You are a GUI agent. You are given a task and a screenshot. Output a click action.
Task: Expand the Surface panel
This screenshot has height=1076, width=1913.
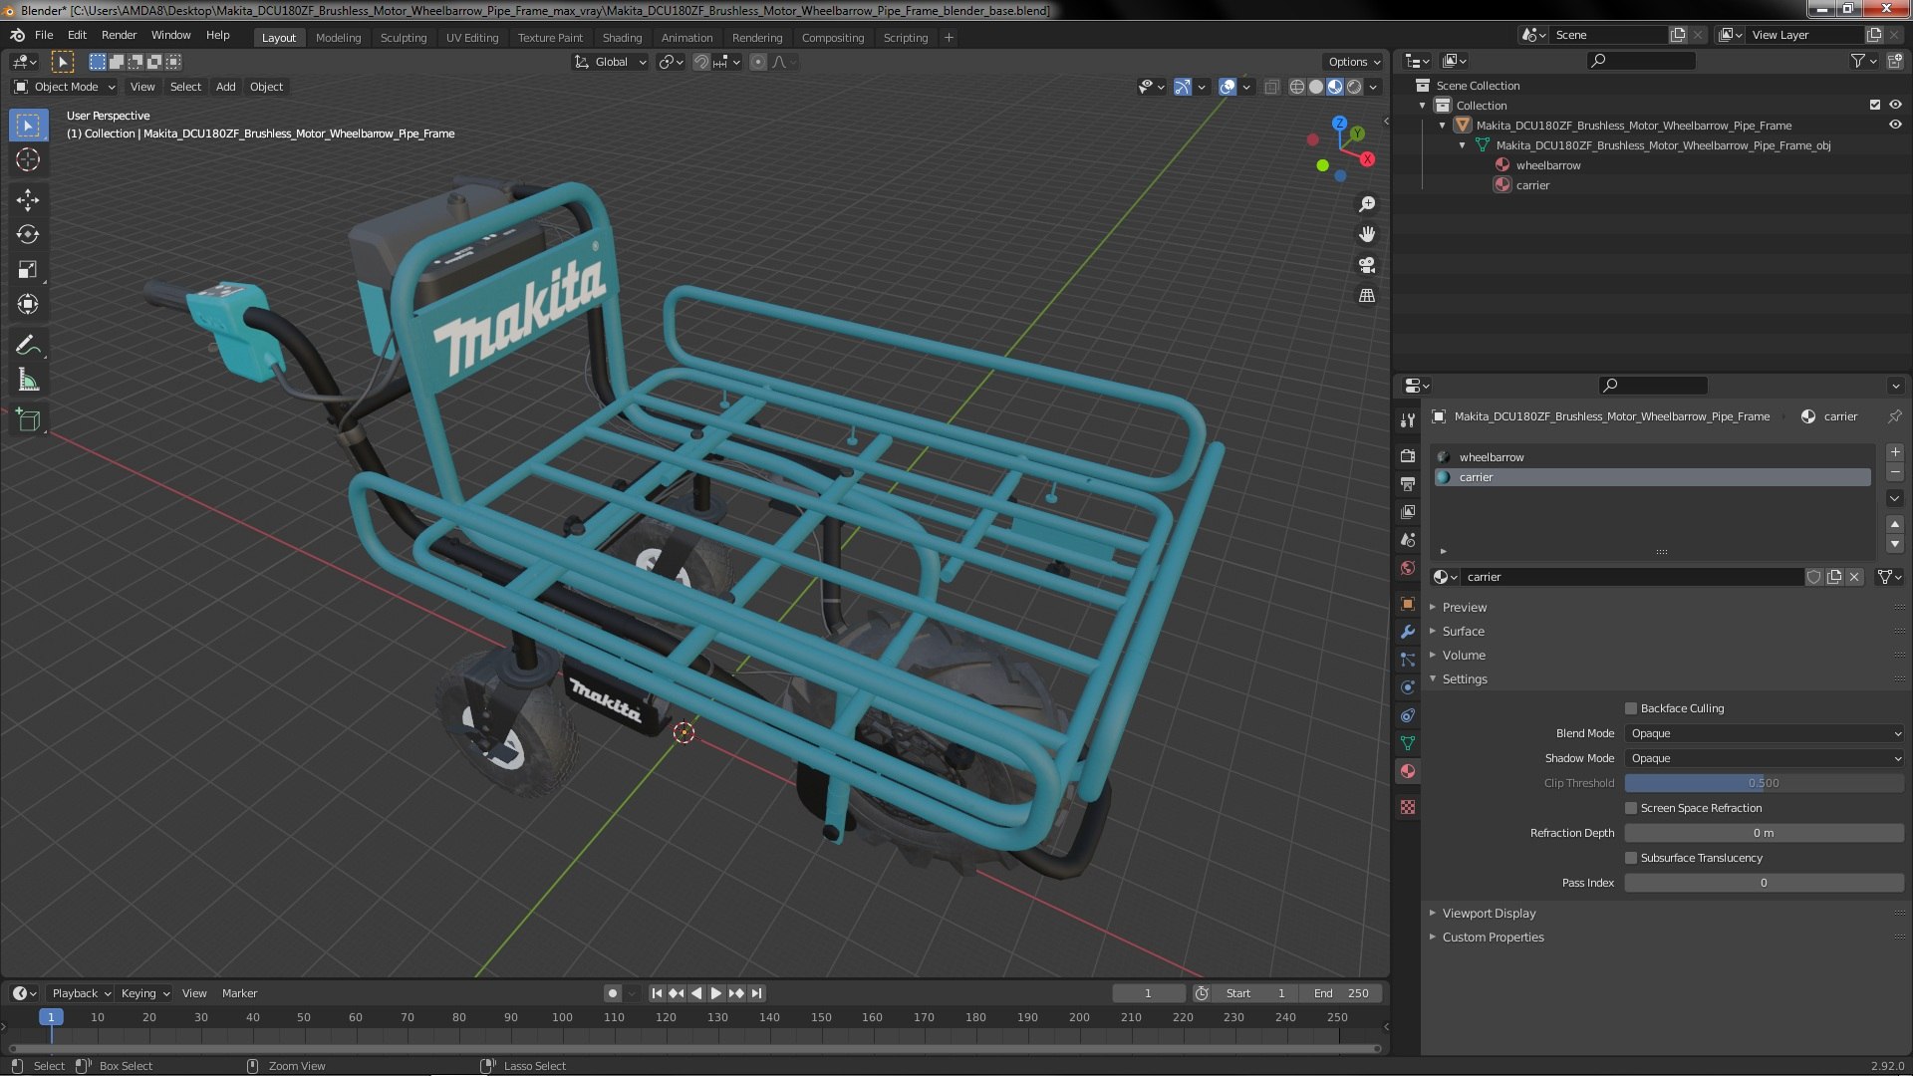1463,632
